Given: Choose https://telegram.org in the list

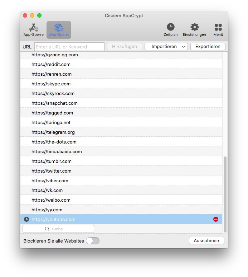Looking at the screenshot, I should click(x=53, y=132).
